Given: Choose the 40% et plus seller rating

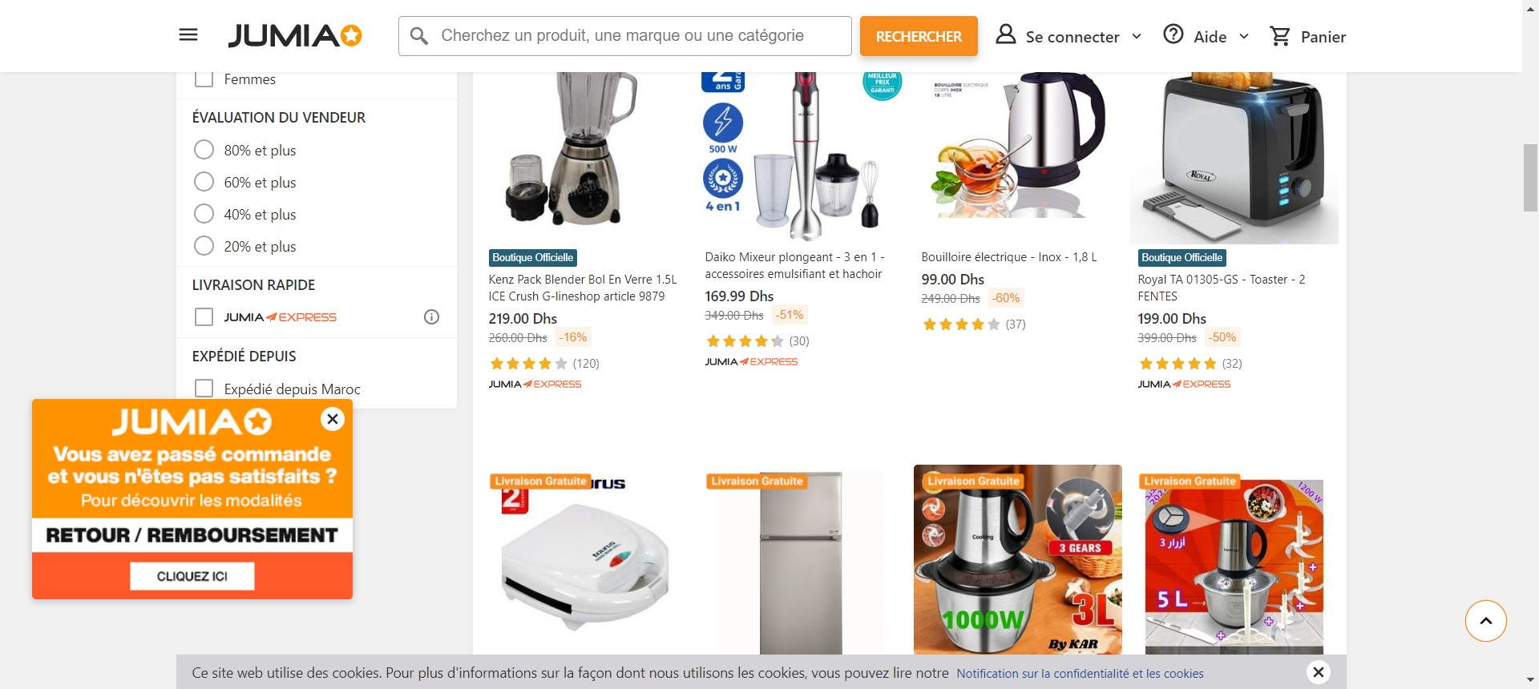Looking at the screenshot, I should coord(204,214).
